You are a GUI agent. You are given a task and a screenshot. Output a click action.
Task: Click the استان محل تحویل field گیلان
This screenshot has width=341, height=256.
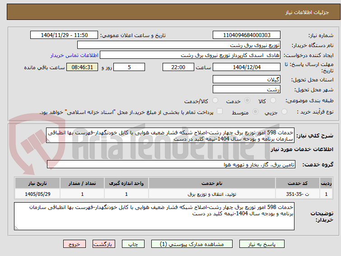coord(247,80)
